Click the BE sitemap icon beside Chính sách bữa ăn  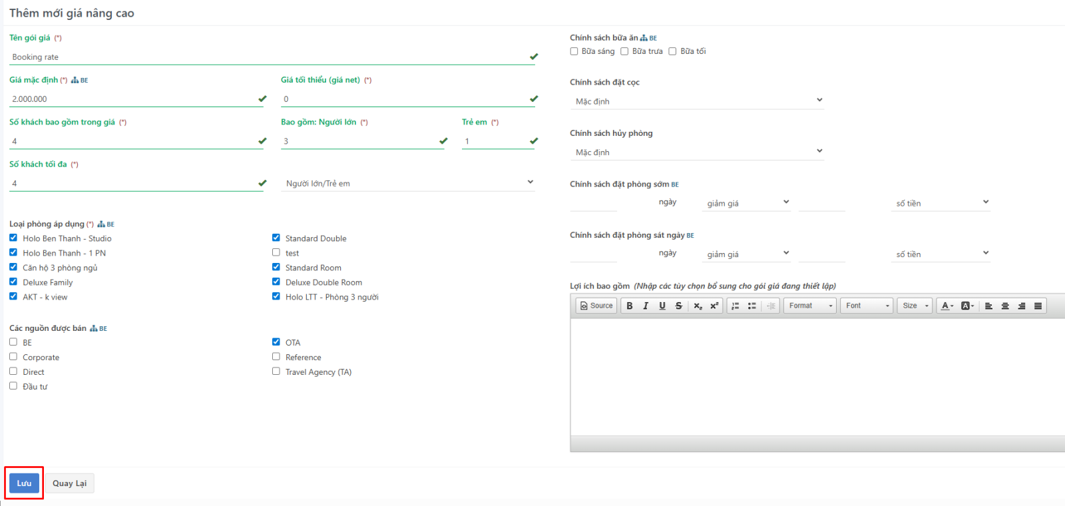[x=648, y=38]
